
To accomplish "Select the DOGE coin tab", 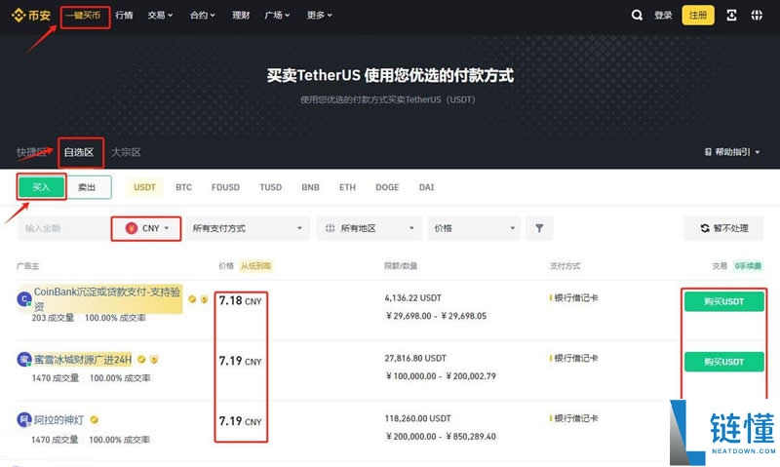I will click(x=387, y=187).
